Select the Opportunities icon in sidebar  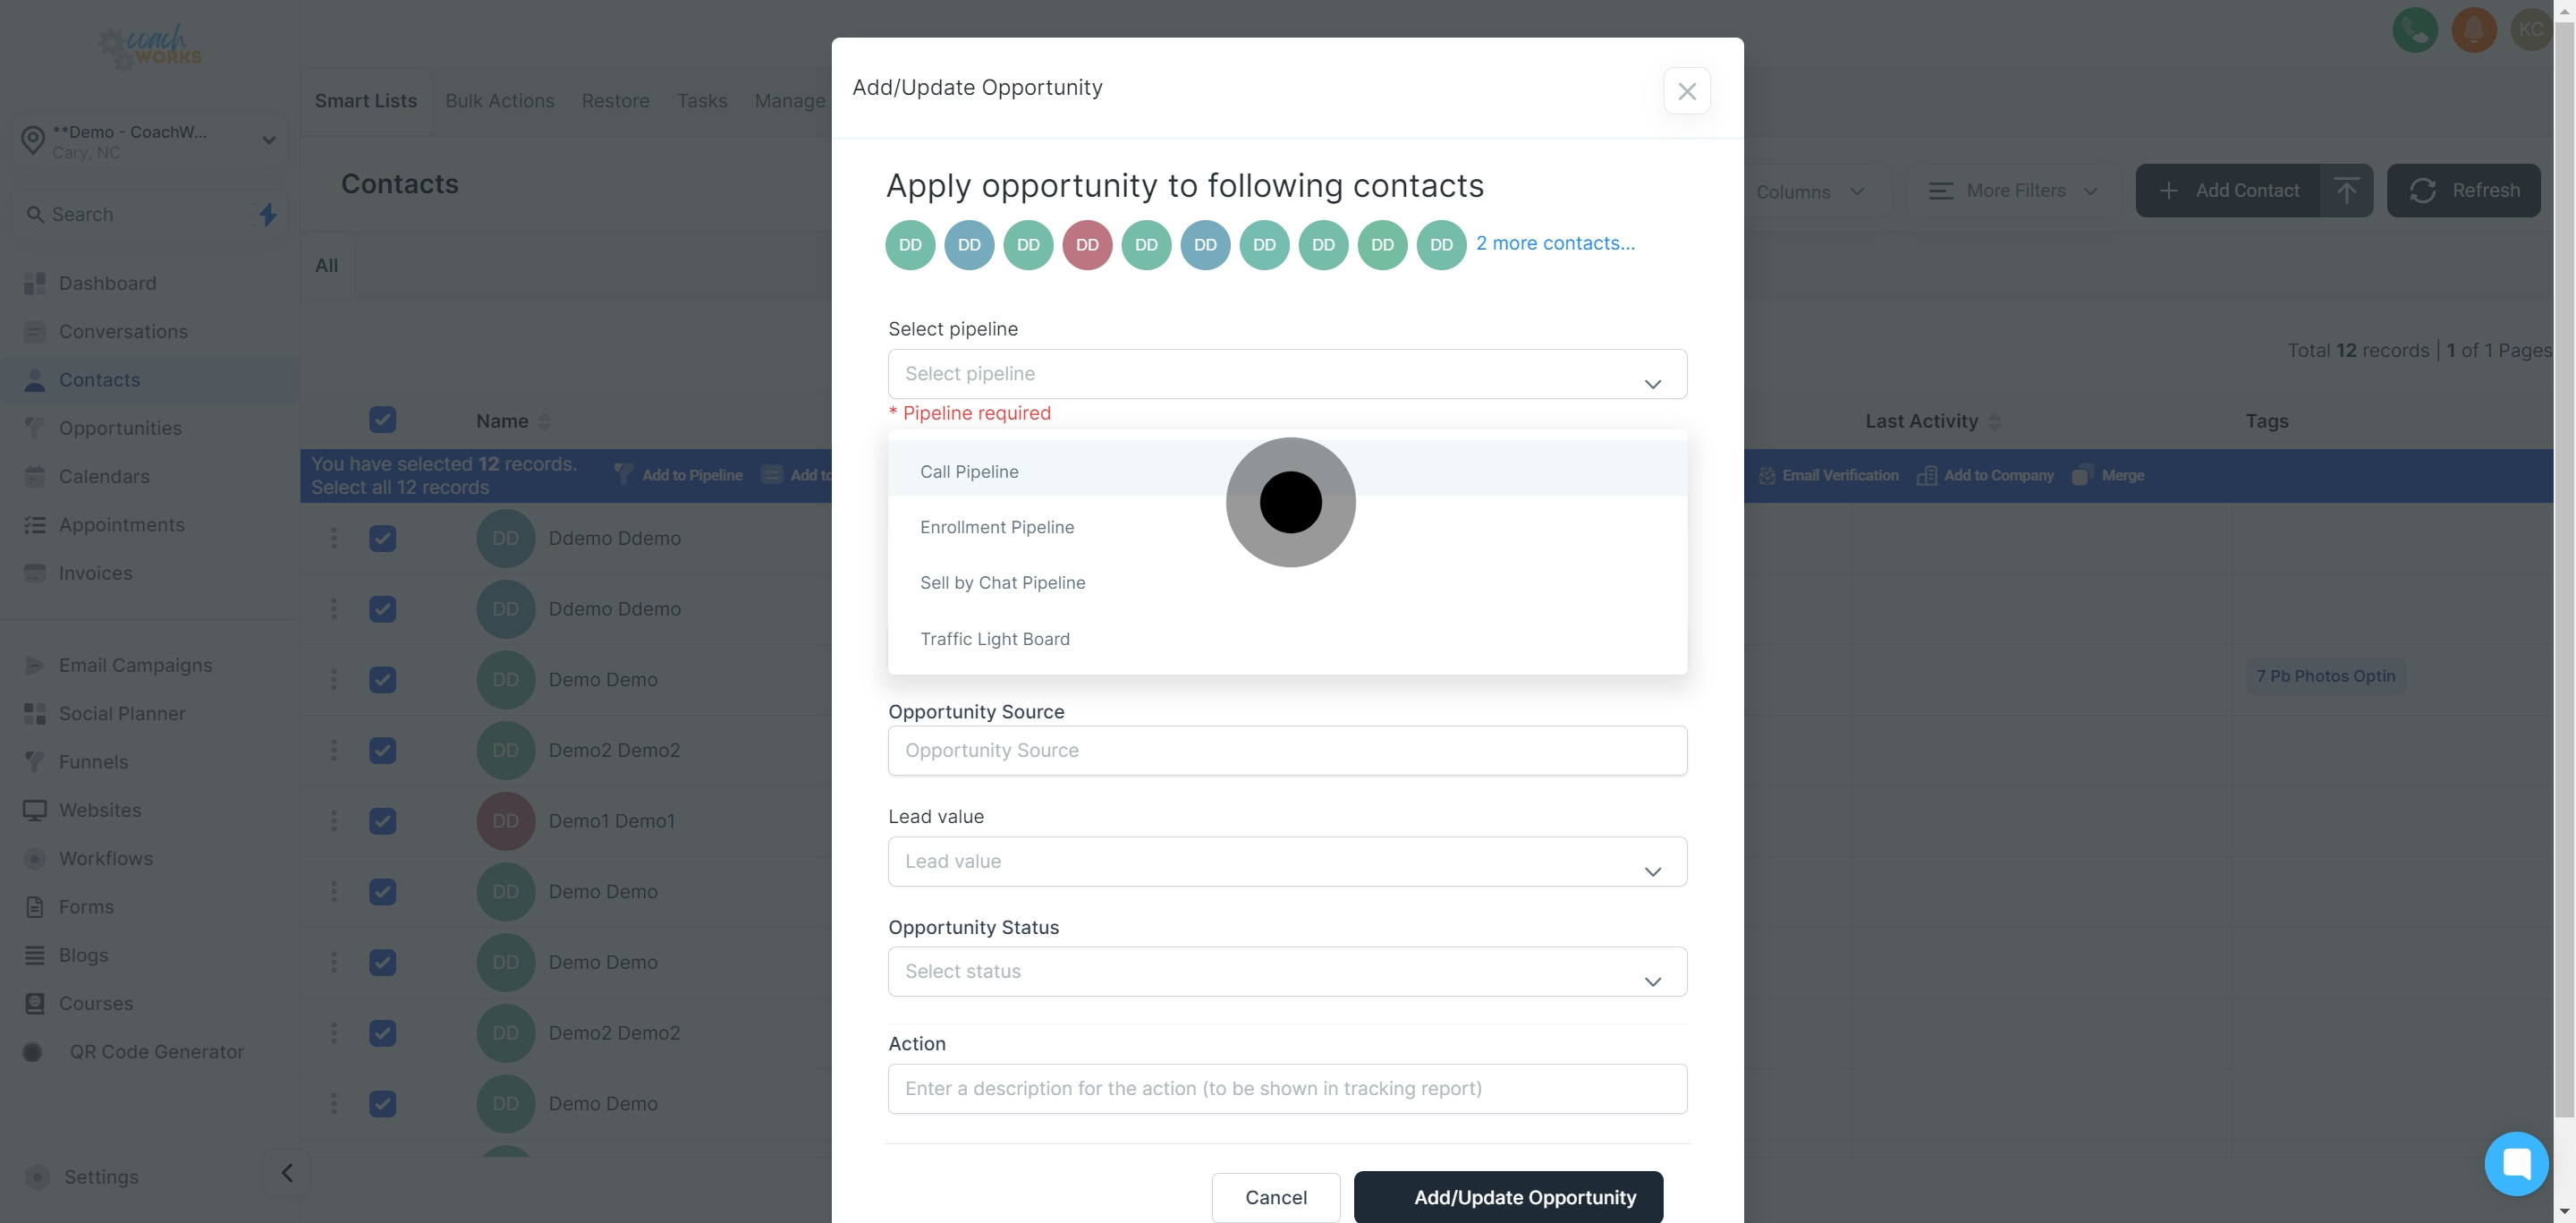point(33,427)
